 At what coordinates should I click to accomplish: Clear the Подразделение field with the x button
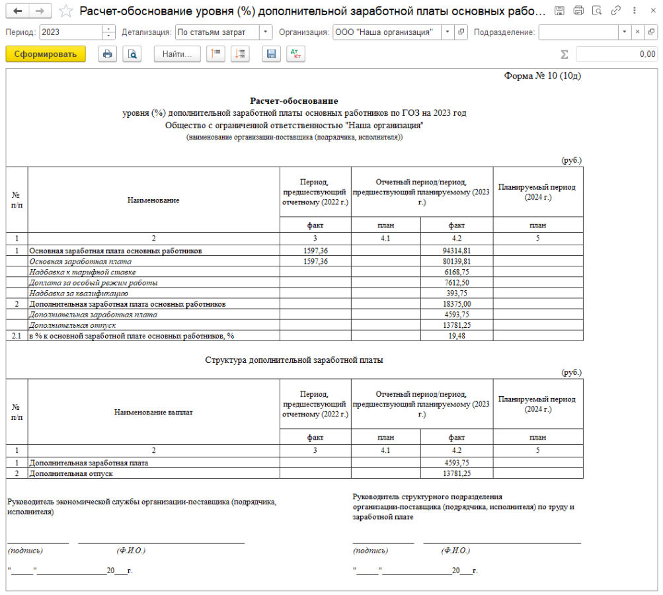tap(637, 32)
